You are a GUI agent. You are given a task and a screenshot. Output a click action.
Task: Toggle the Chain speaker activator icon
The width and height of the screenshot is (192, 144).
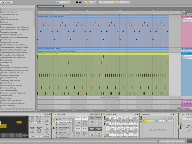coord(166,121)
